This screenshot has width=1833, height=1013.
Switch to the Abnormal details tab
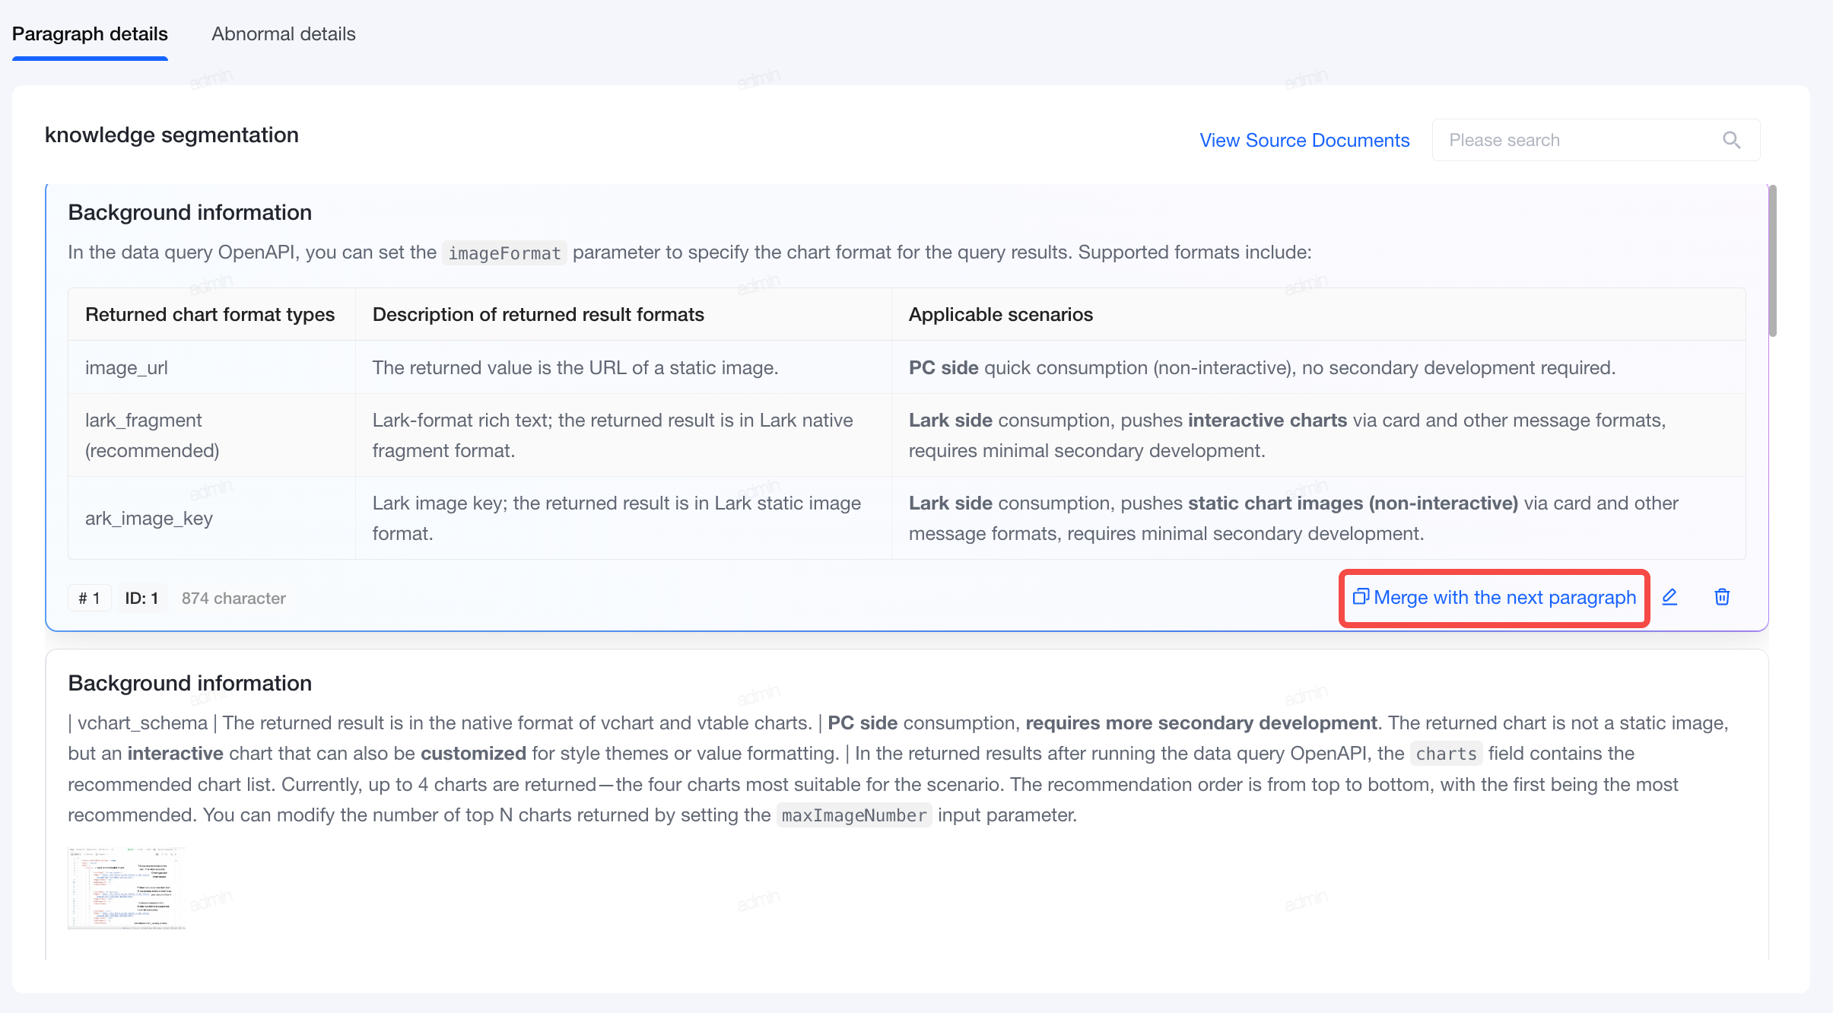click(x=284, y=34)
